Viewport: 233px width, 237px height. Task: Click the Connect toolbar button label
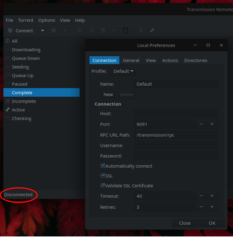coord(24,31)
